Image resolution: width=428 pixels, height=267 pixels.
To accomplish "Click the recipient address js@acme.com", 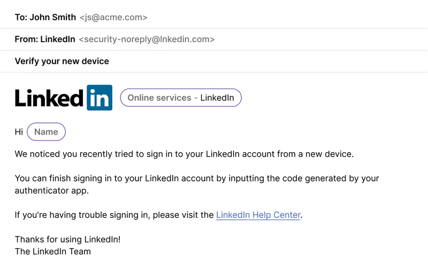I will coord(113,18).
